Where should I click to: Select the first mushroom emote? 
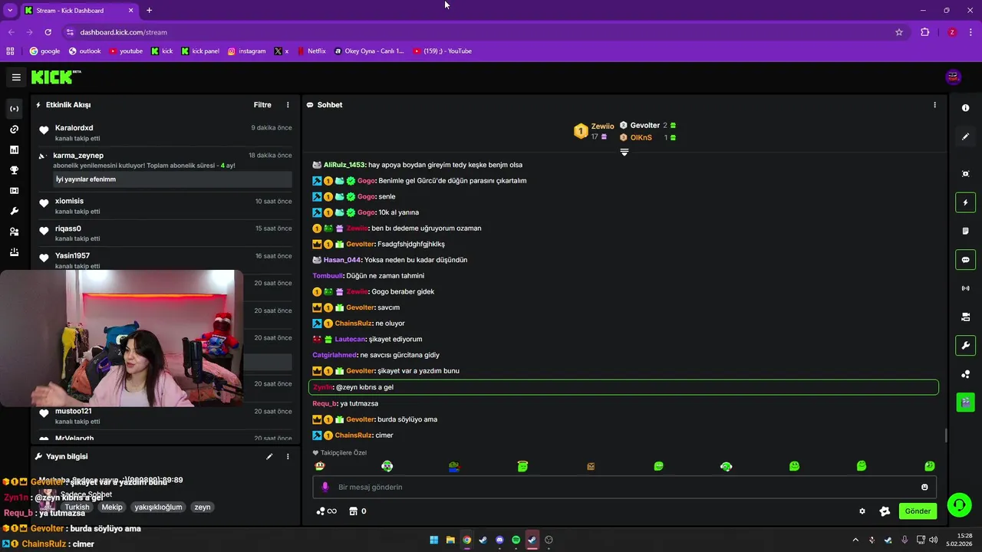(x=320, y=466)
